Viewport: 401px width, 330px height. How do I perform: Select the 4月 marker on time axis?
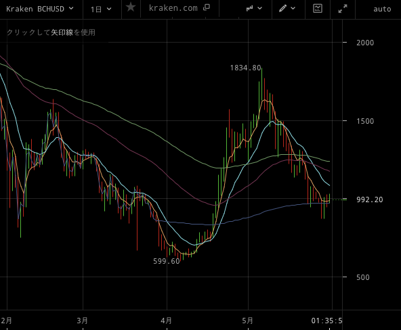pos(166,321)
